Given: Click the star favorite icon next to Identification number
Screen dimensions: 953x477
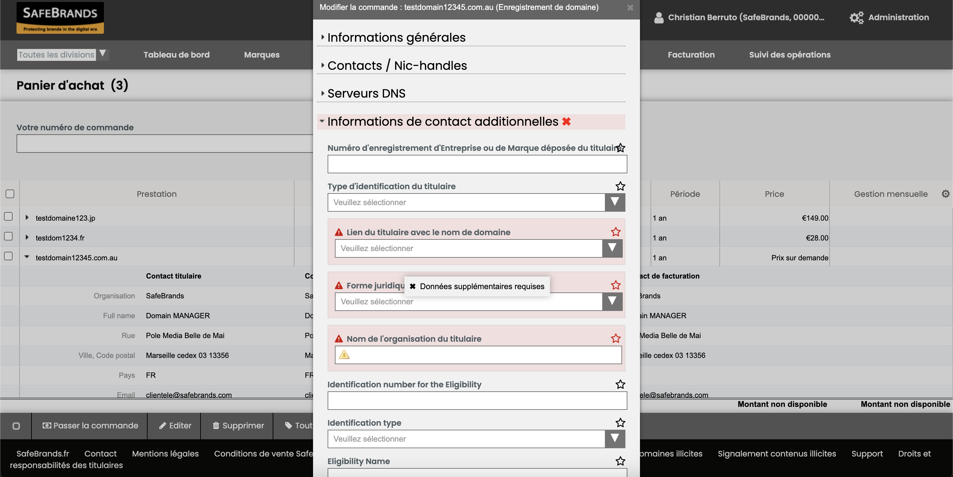Looking at the screenshot, I should (x=620, y=384).
